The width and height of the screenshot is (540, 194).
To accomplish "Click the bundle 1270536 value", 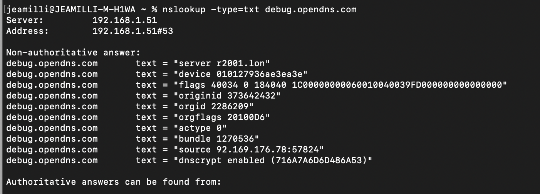I will tap(216, 139).
